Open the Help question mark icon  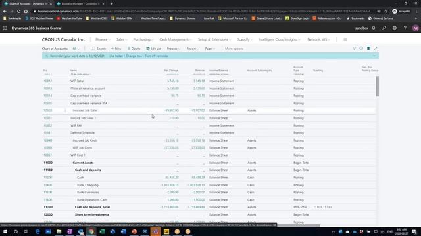tap(405, 28)
